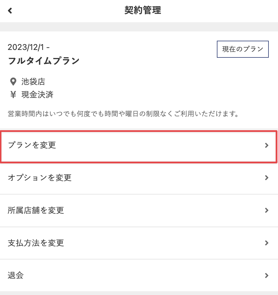278x295 pixels.
Task: Select the 退会 label to cancel membership
Action: (16, 275)
